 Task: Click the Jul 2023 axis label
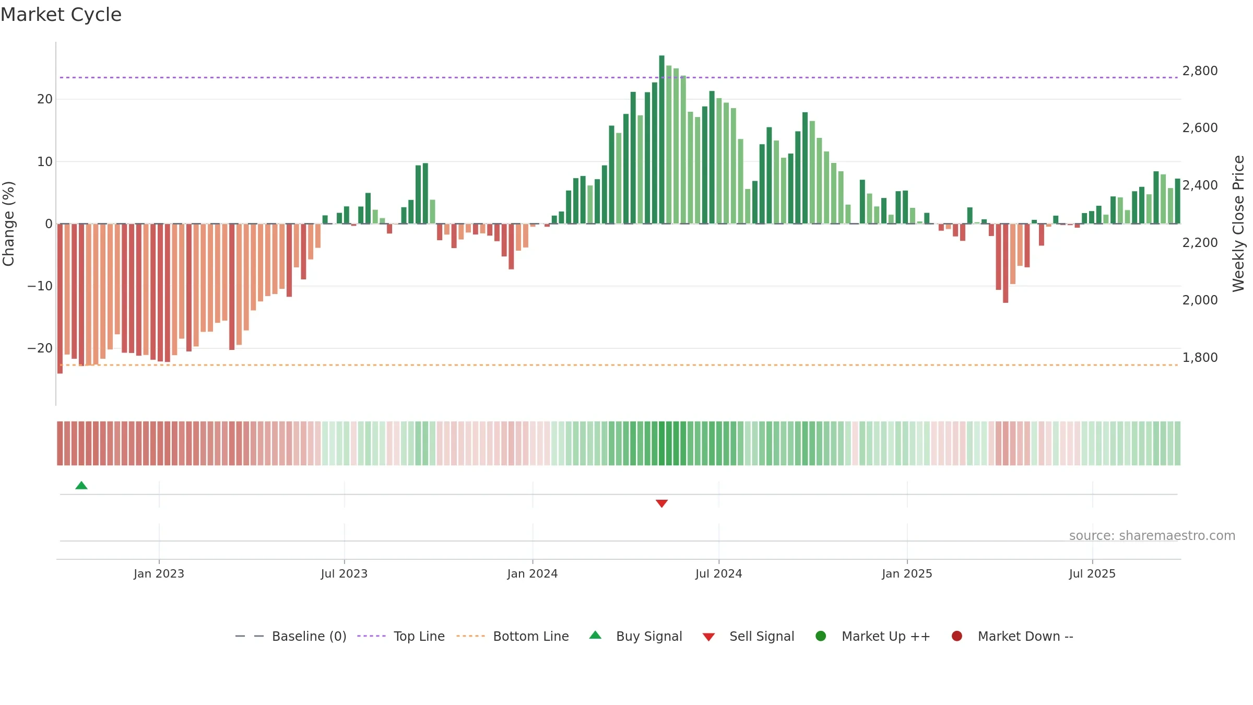[344, 574]
